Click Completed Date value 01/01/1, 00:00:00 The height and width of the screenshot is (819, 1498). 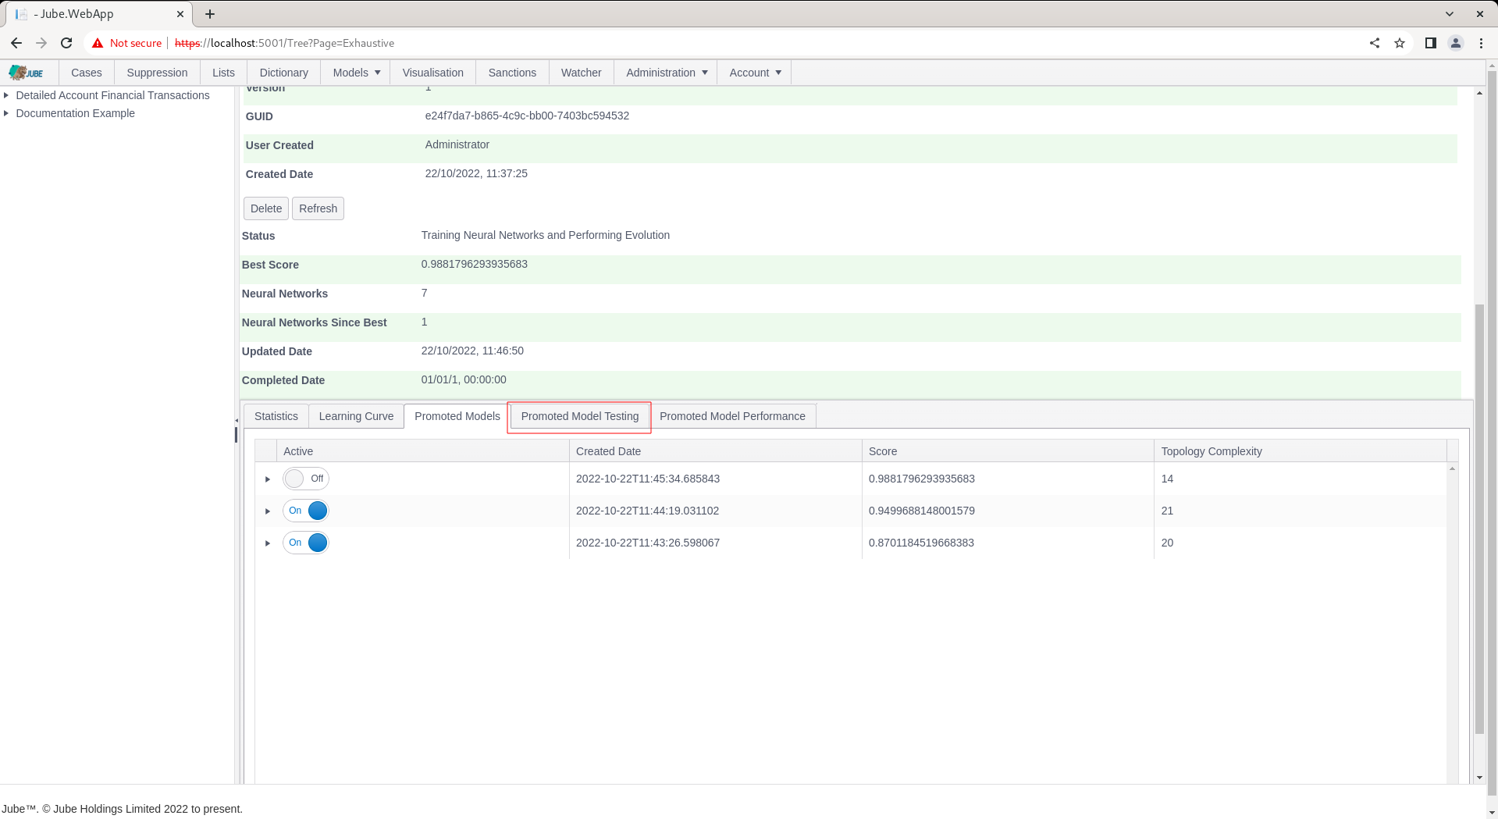(x=464, y=379)
